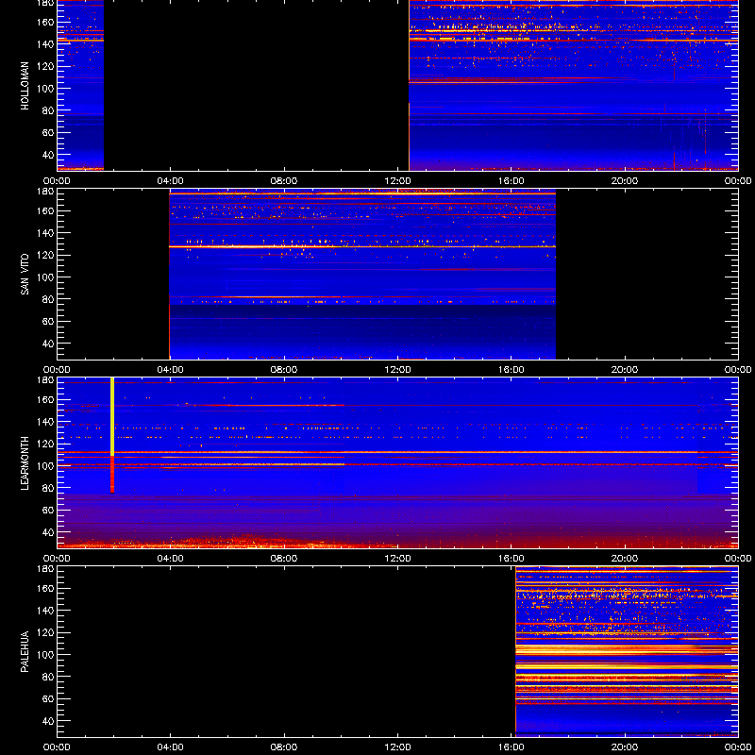Viewport: 755px width, 755px height.
Task: Click 12:00 on the Learmonth time axis
Action: coord(397,559)
